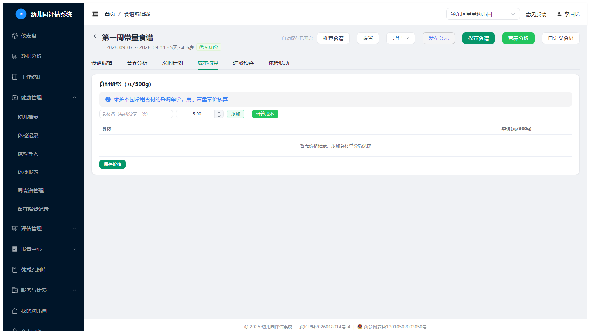Switch to the 体检联动 tab
The height and width of the screenshot is (331, 590).
pyautogui.click(x=279, y=63)
